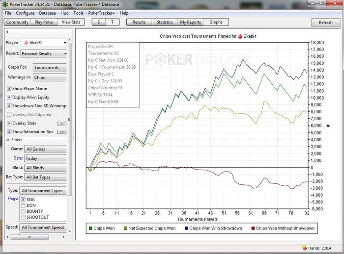Screen dimensions: 344x254
Task: Uncheck the SNG flag
Action: pos(23,200)
